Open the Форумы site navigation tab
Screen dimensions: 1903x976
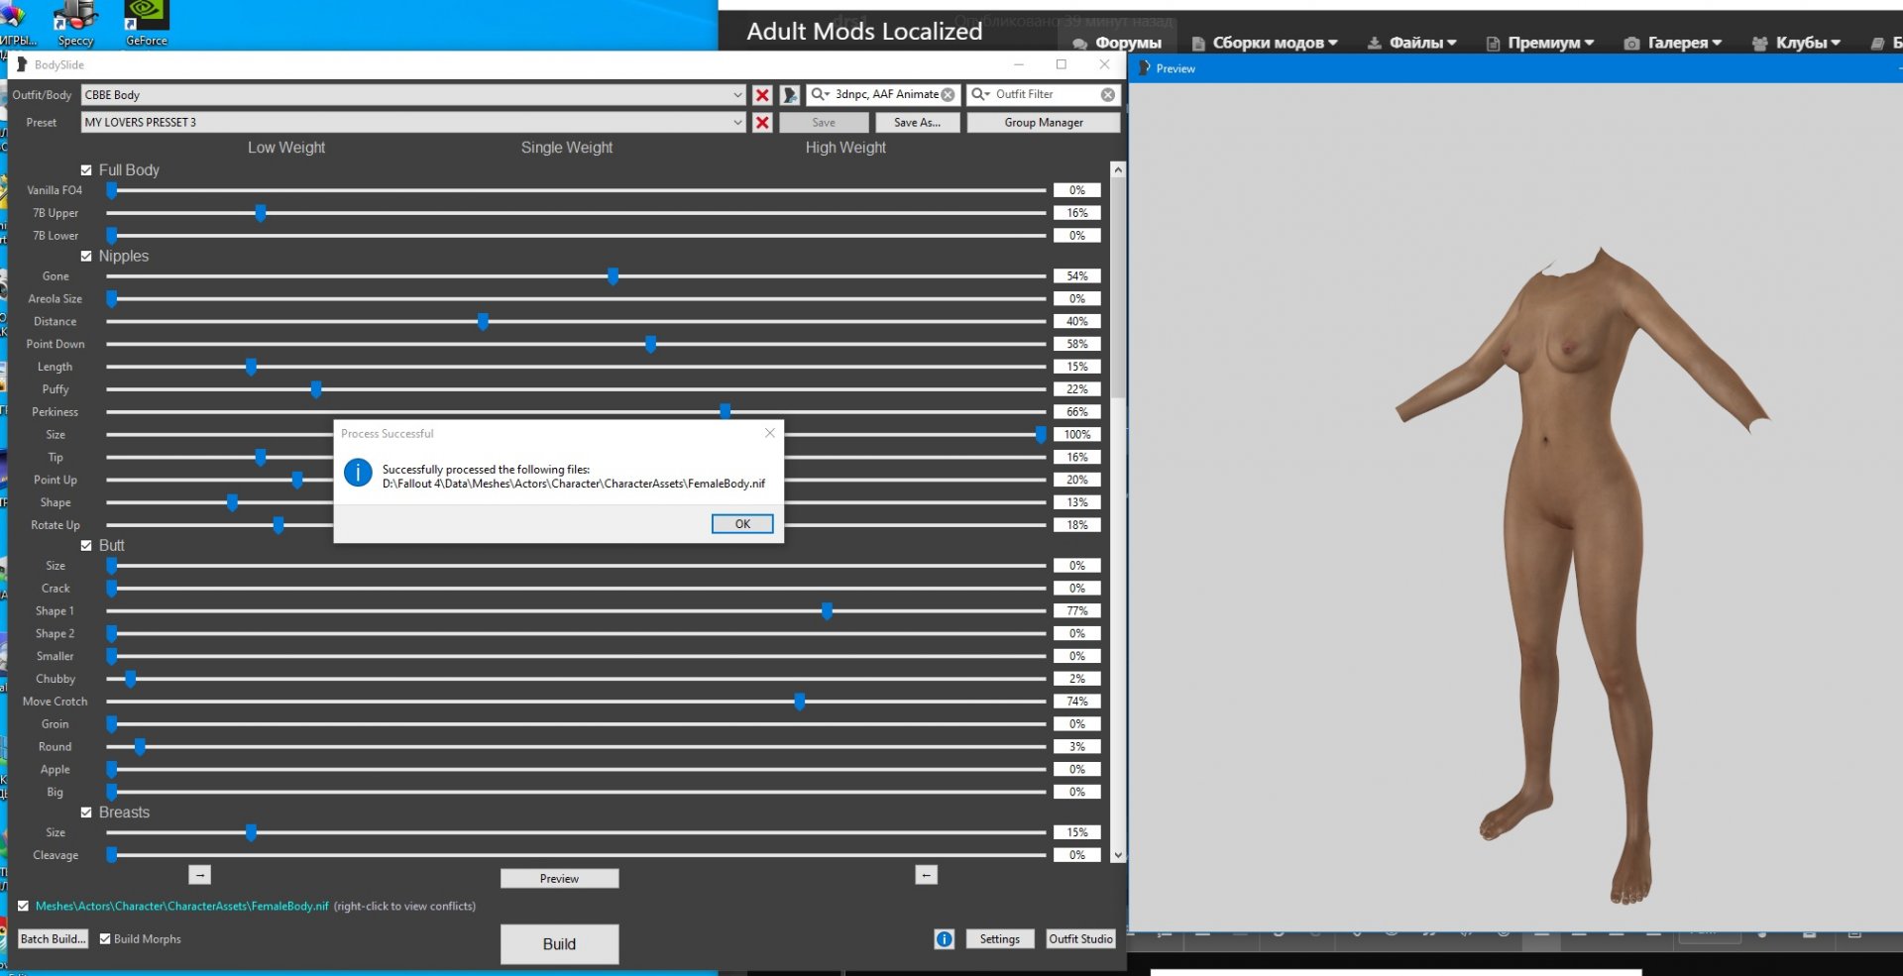click(x=1117, y=43)
